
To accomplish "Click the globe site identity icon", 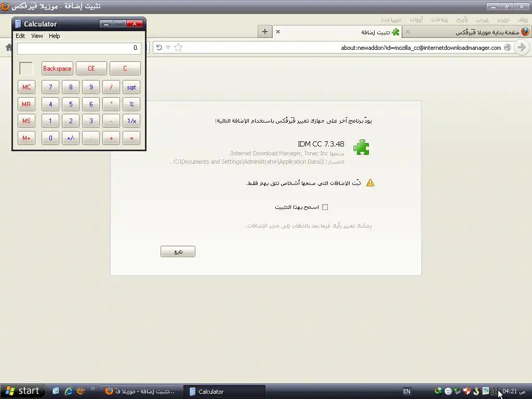I will click(508, 47).
